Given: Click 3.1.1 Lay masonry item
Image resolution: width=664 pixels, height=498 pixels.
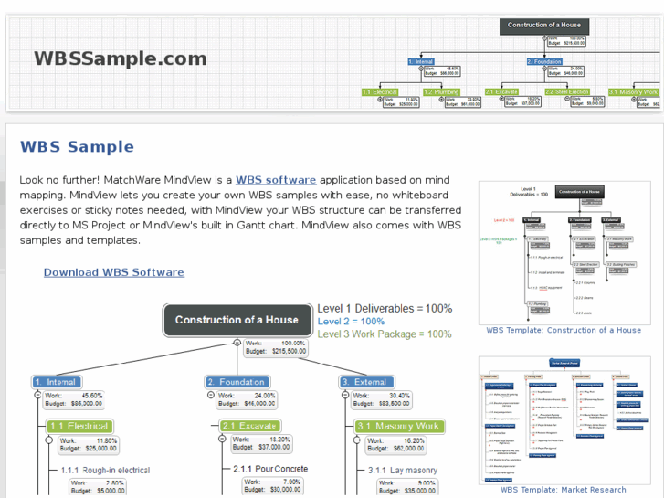Looking at the screenshot, I should pos(403,470).
